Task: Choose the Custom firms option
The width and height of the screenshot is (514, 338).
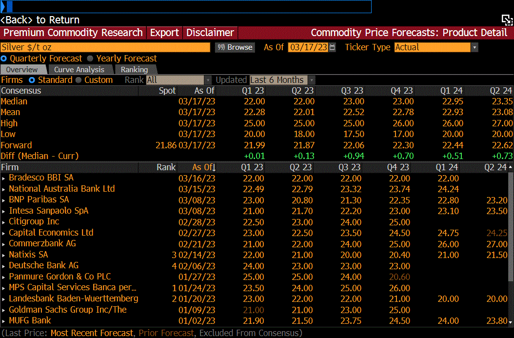Action: coord(79,80)
